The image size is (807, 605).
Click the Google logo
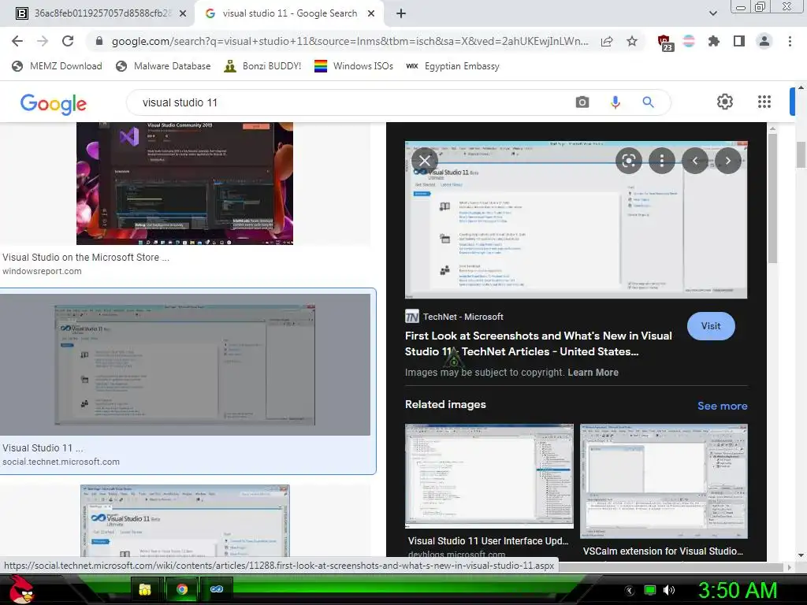coord(54,103)
